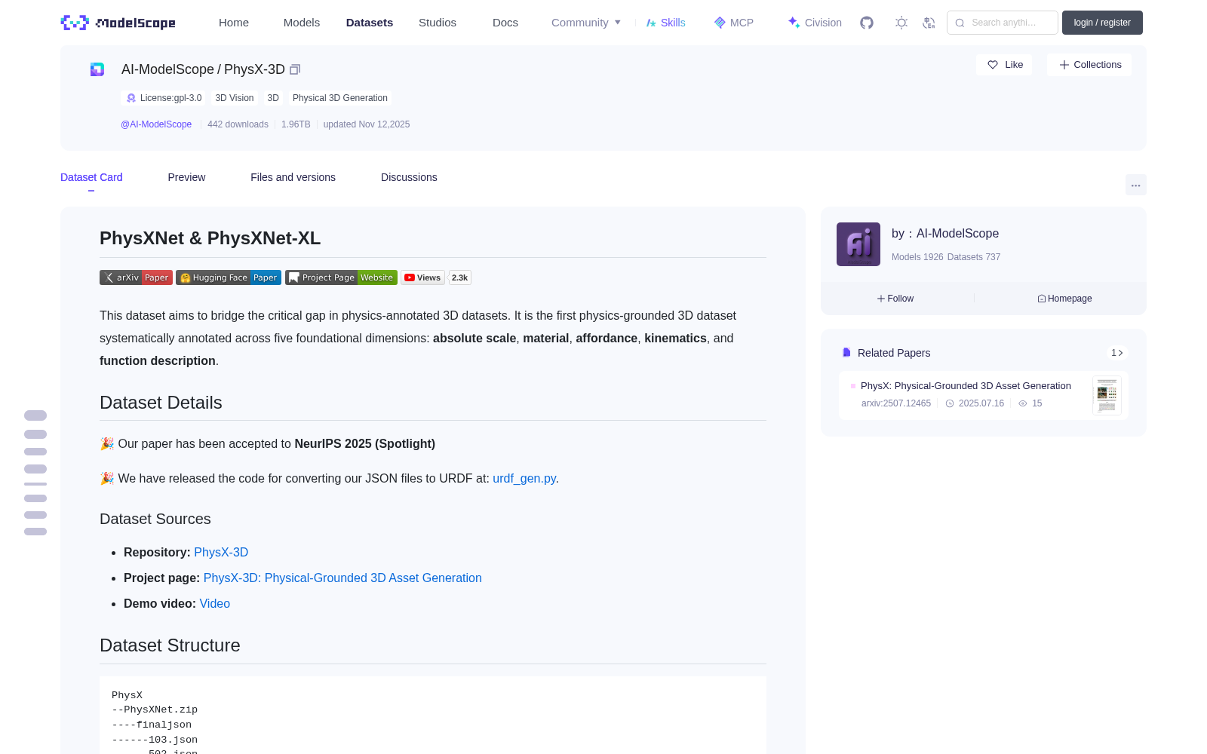Add dataset to Collections

tap(1089, 65)
